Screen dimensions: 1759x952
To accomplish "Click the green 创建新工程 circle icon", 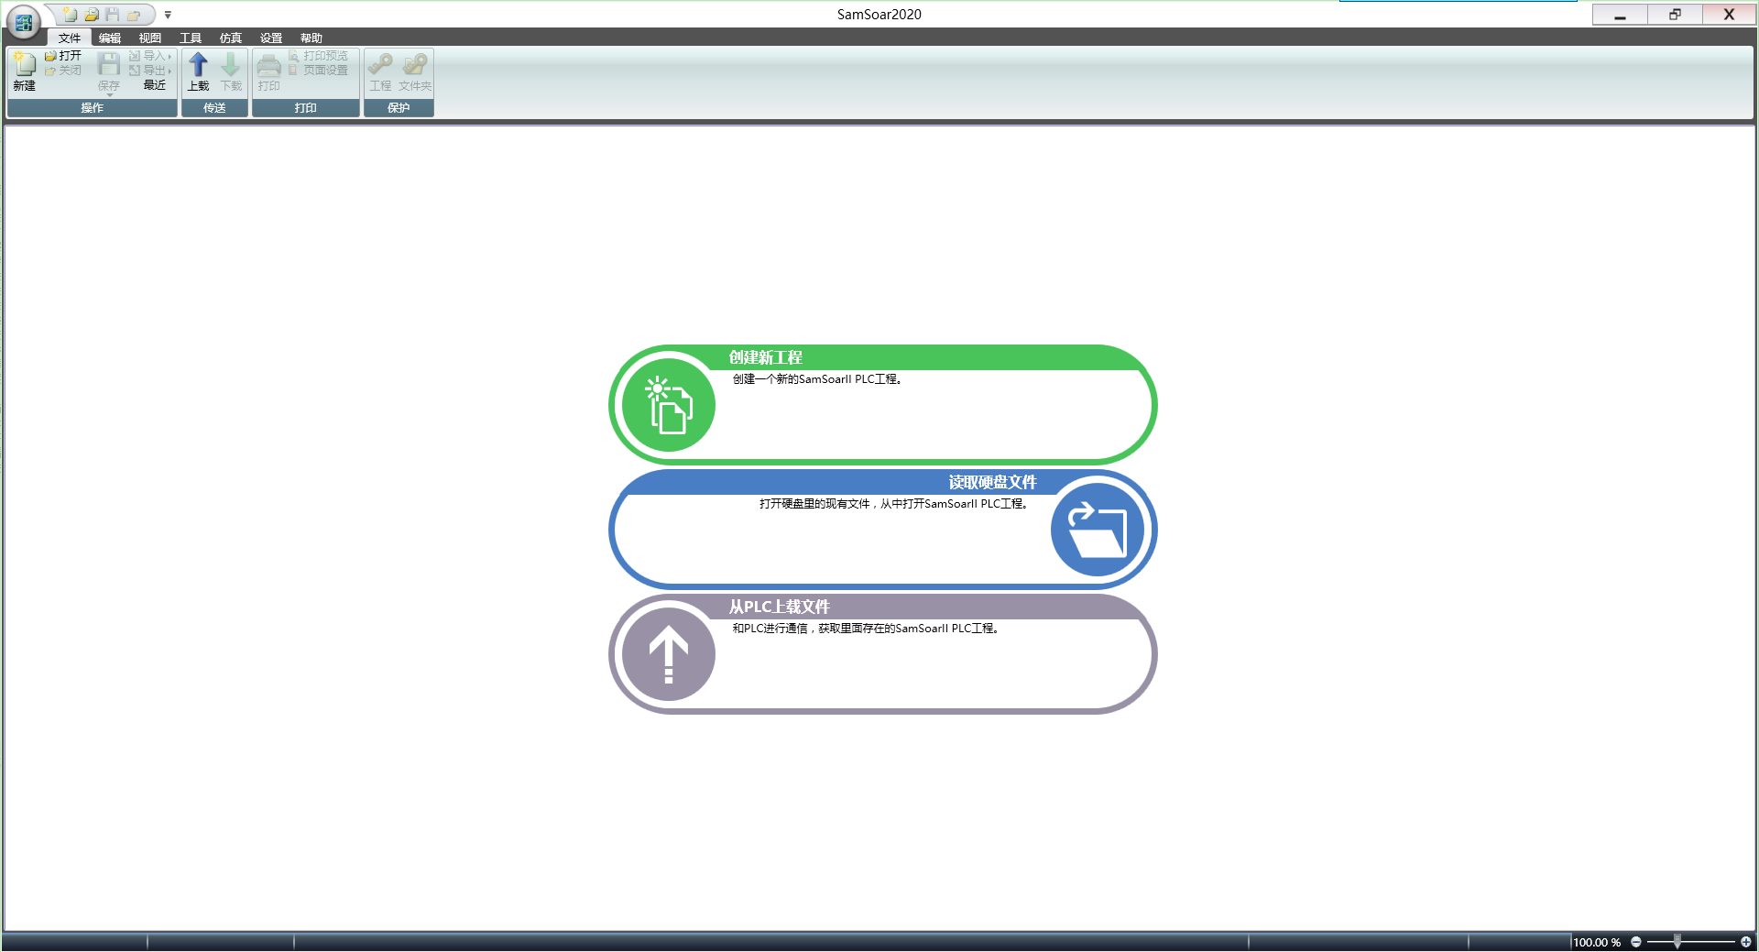I will click(669, 405).
